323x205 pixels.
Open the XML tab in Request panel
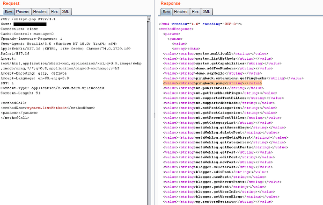67,11
